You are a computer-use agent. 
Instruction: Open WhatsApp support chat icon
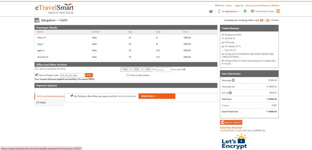(x=245, y=11)
